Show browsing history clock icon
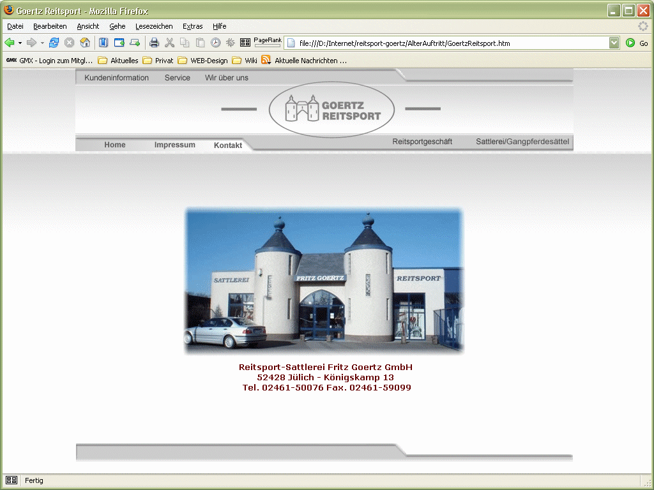The image size is (654, 490). click(x=215, y=43)
